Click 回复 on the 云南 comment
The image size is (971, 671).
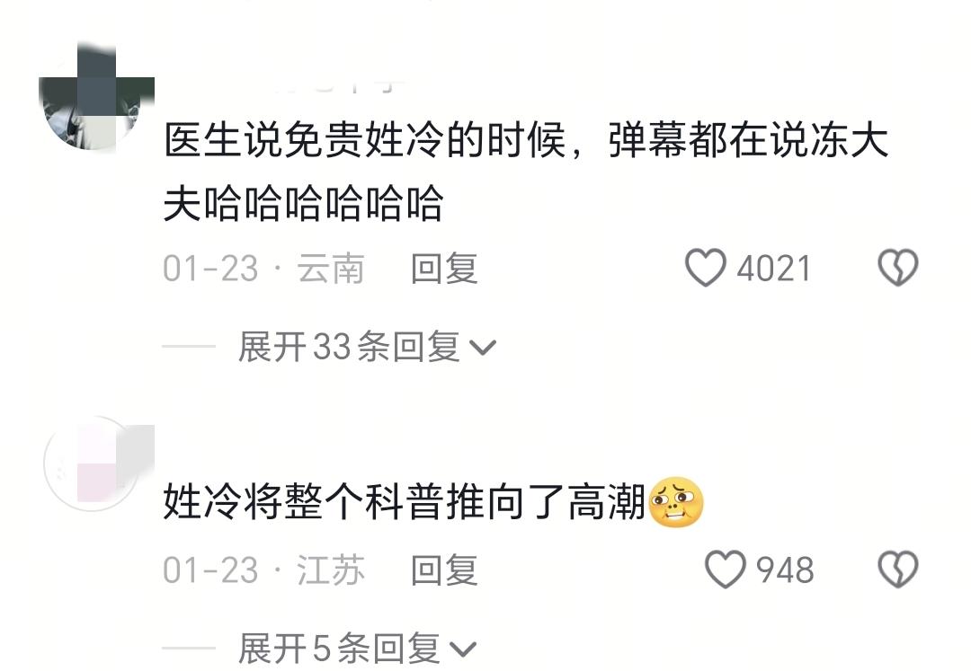(444, 269)
